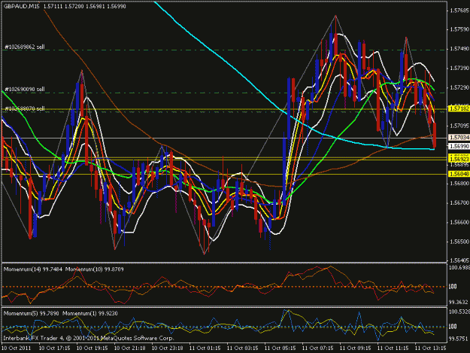The height and width of the screenshot is (353, 470).
Task: Select the #102690090 sell order label
Action: point(25,90)
